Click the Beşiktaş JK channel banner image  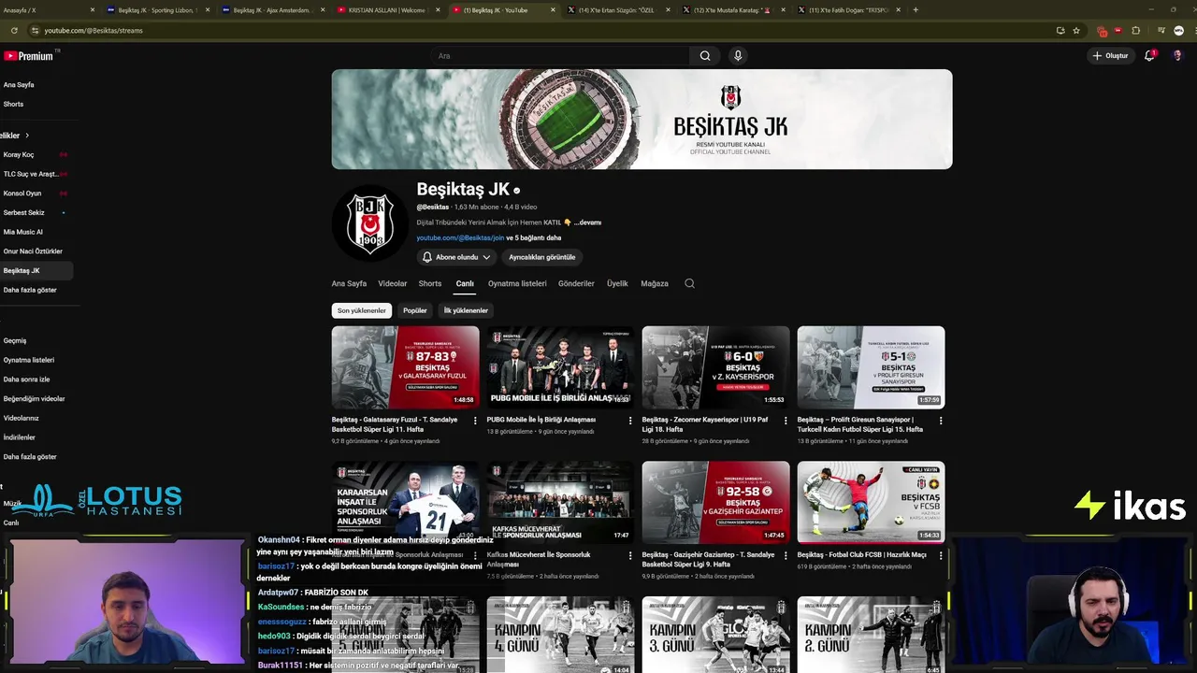coord(642,120)
